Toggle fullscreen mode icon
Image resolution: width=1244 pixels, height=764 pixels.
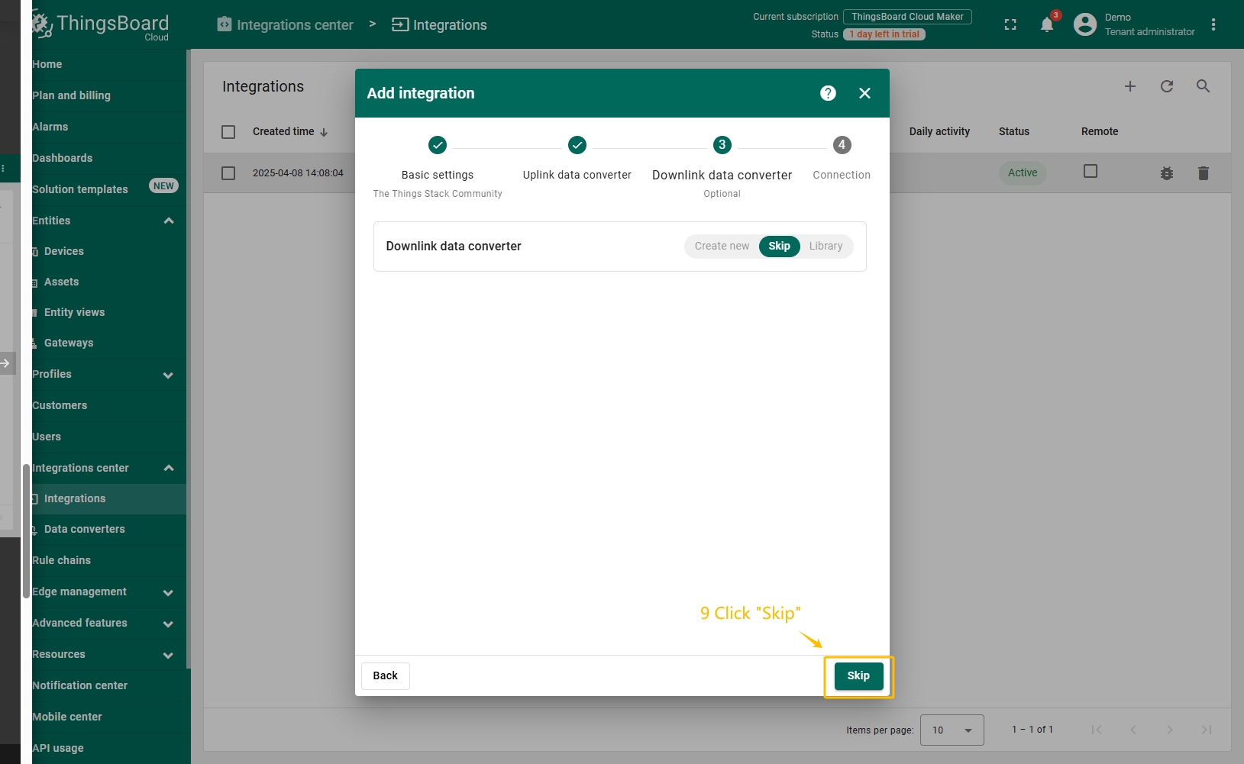1010,24
